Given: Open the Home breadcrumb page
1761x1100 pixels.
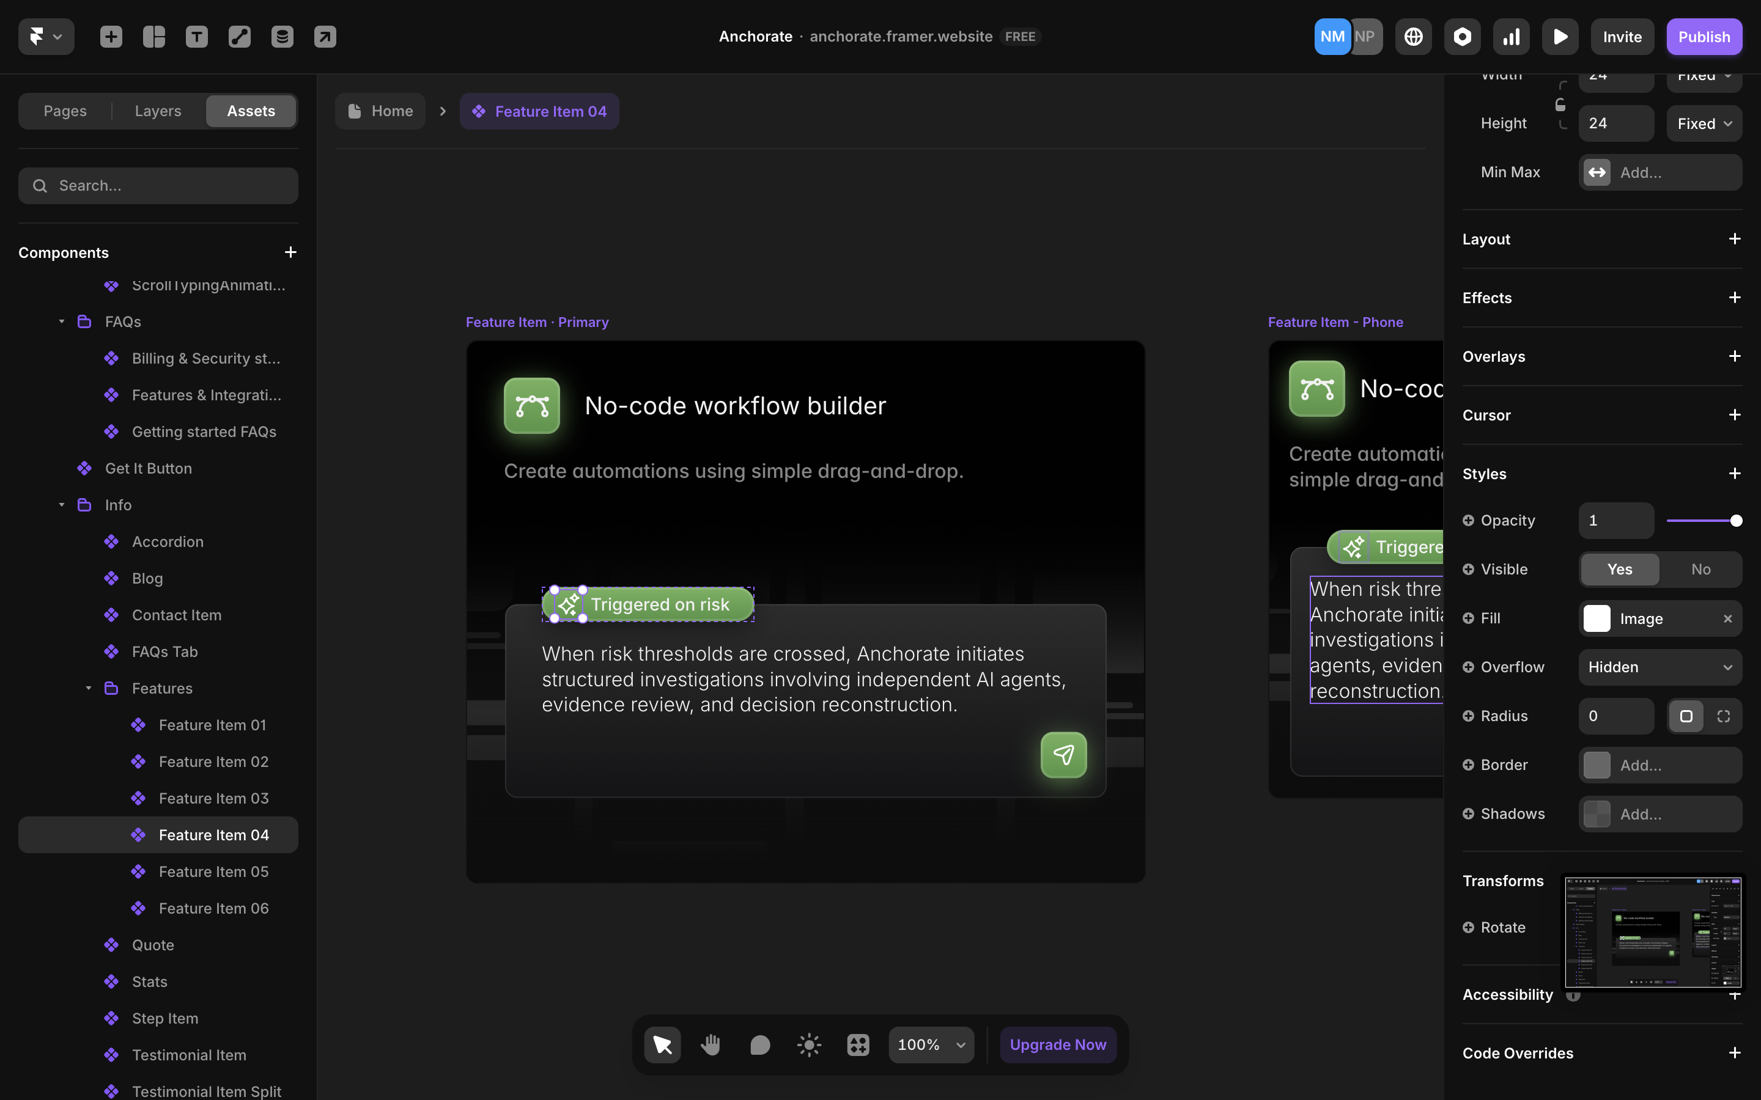Looking at the screenshot, I should tap(382, 111).
